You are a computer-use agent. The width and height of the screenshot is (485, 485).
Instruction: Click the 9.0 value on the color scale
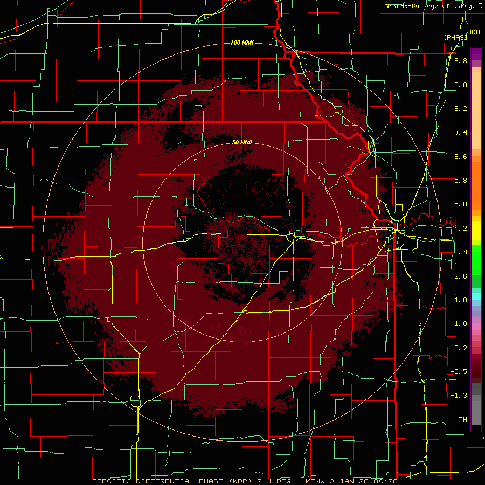coord(461,85)
